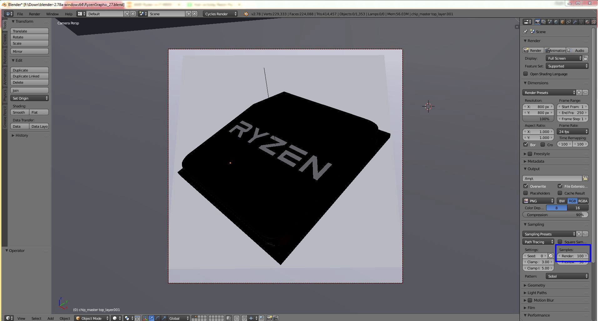Open the World properties globe tab
598x321 pixels.
[x=556, y=22]
